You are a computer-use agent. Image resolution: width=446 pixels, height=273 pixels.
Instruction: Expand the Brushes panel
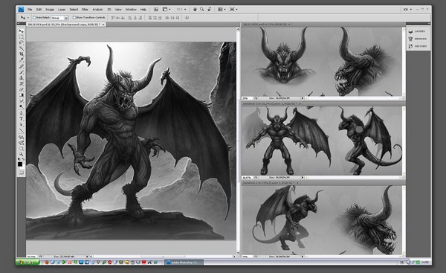418,39
